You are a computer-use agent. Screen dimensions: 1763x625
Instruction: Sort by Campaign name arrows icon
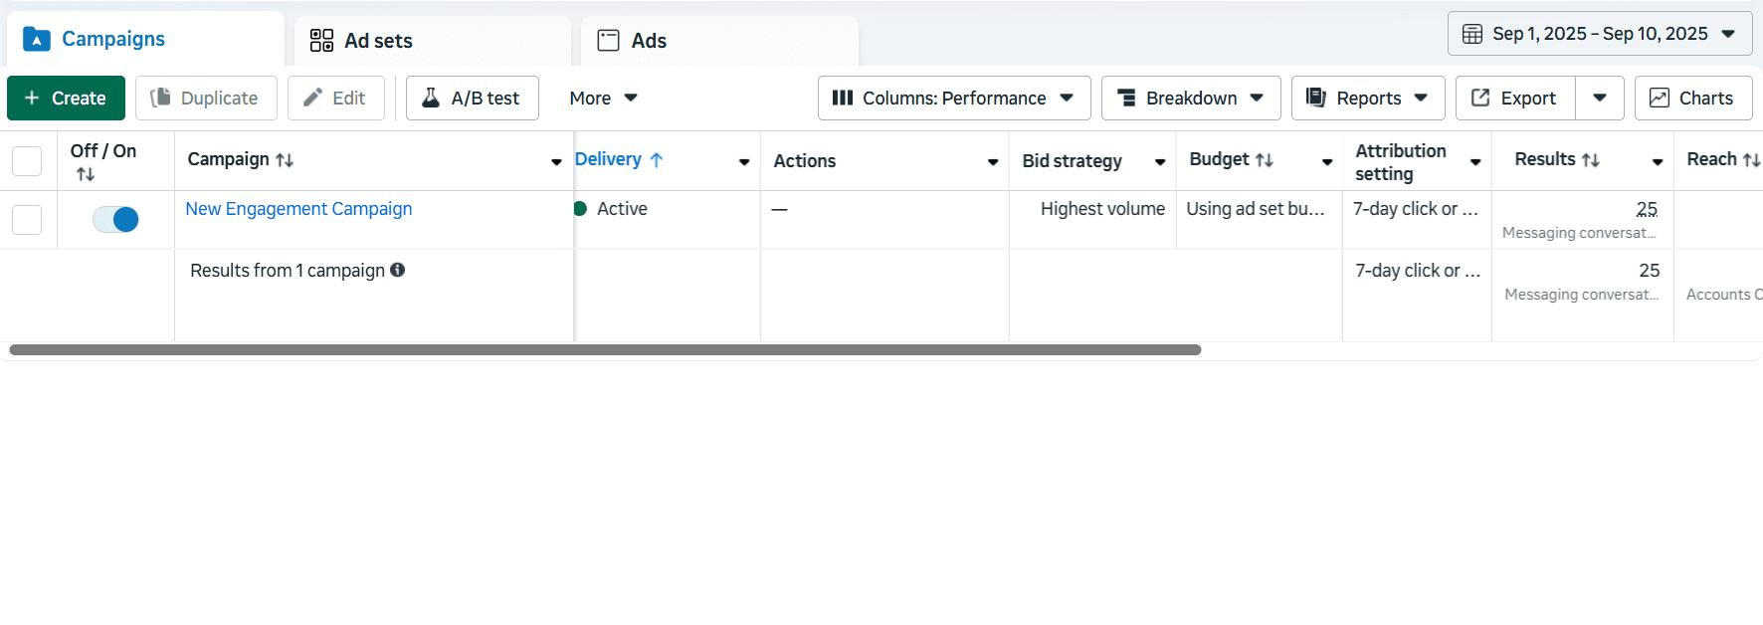285,160
